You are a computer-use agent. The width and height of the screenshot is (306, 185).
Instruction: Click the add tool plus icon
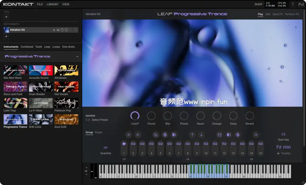click(6, 17)
